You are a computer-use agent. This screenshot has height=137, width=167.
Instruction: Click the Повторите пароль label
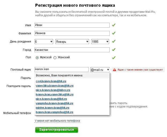point(19,86)
